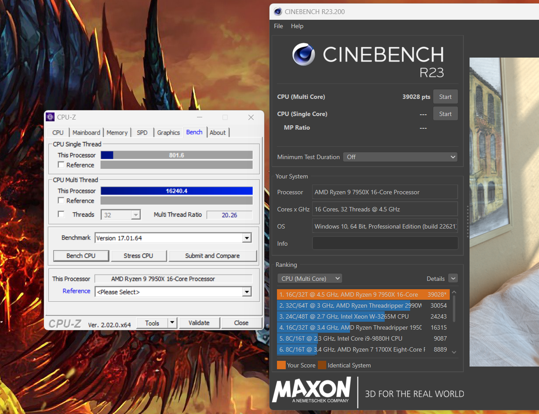Click the single thread score bar 801.6
Viewport: 539px width, 414px height.
point(177,155)
